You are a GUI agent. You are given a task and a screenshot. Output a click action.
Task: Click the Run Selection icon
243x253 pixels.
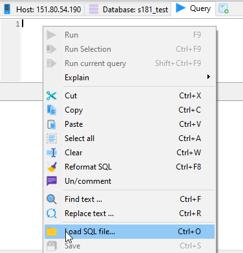52,49
